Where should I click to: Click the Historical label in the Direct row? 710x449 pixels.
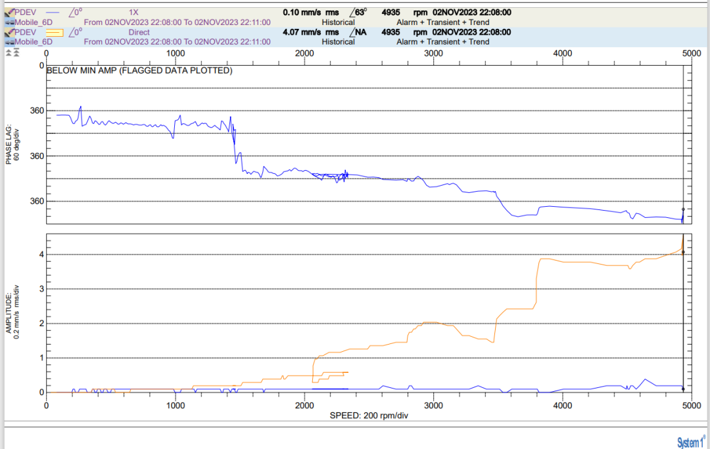point(339,41)
